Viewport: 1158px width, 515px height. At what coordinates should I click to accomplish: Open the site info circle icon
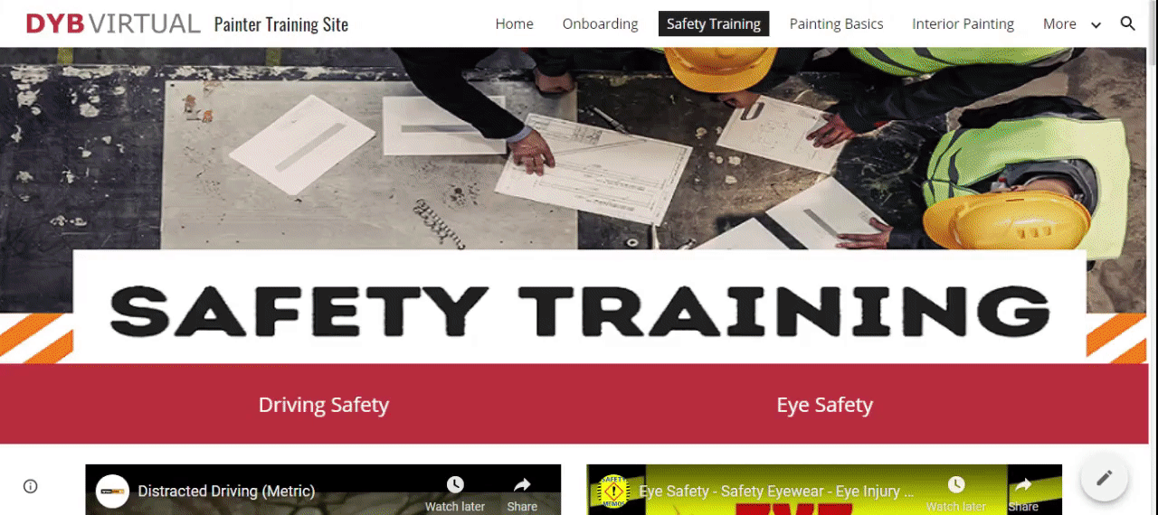[x=31, y=486]
